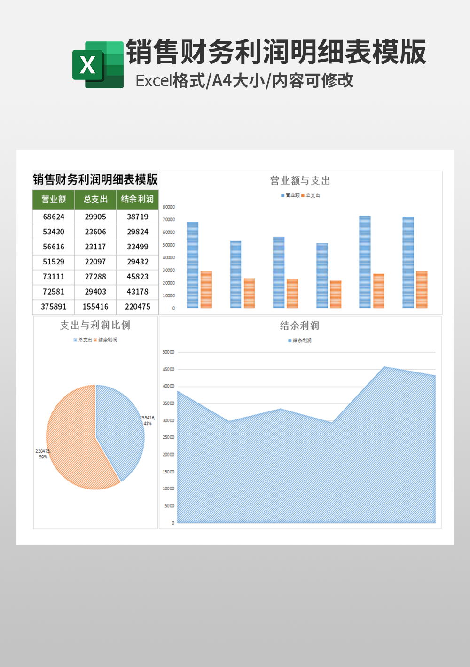Select the total cell 375891
470x667 pixels.
click(x=54, y=307)
